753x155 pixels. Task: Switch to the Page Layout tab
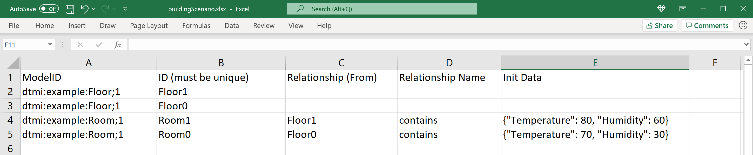pyautogui.click(x=149, y=26)
